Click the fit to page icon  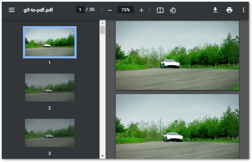[x=160, y=10]
